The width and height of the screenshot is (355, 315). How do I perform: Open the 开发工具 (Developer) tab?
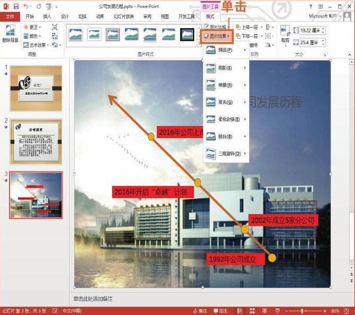pyautogui.click(x=187, y=16)
